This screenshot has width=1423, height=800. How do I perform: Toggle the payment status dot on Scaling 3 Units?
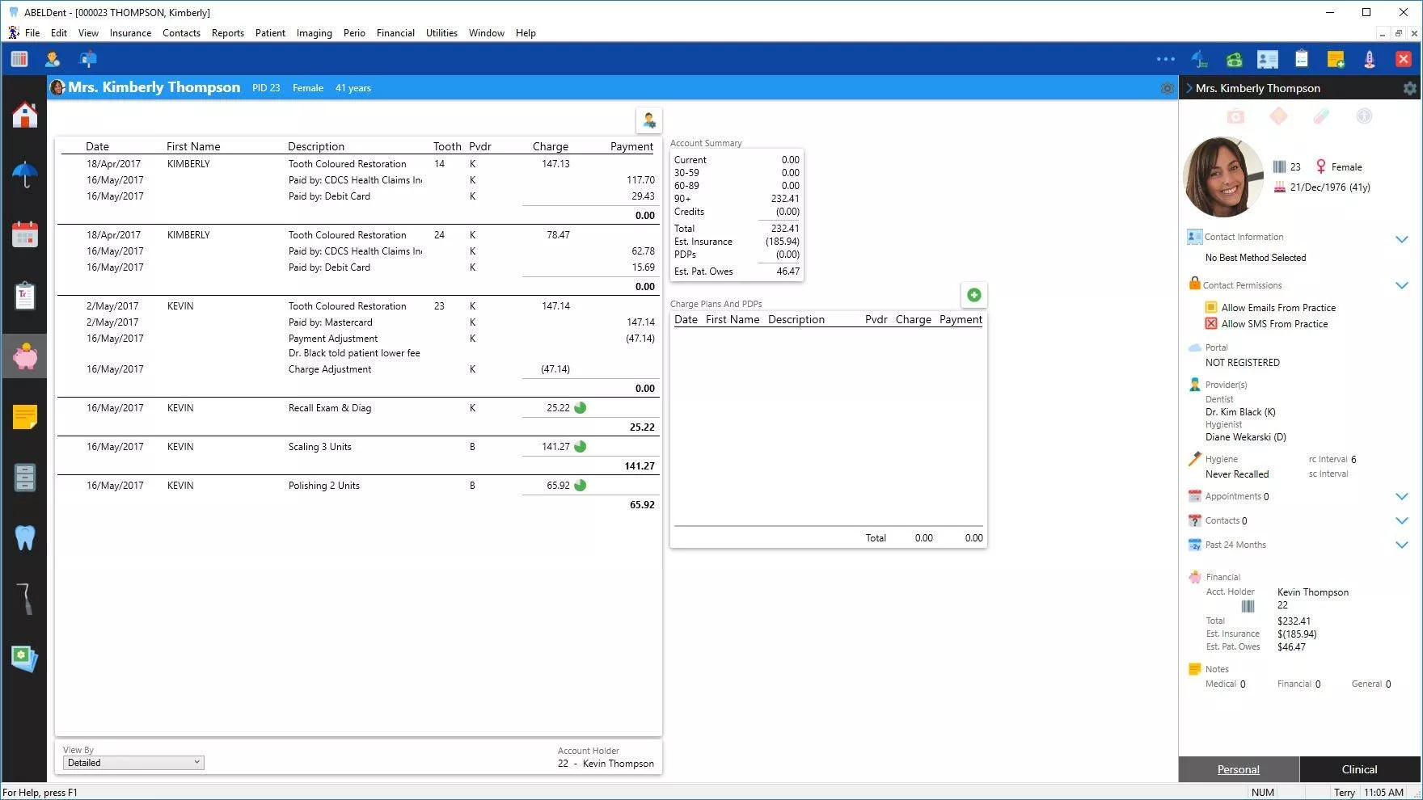(580, 446)
